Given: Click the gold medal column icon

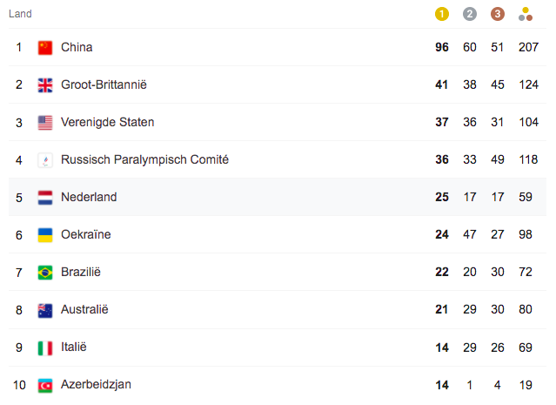Looking at the screenshot, I should pos(441,14).
